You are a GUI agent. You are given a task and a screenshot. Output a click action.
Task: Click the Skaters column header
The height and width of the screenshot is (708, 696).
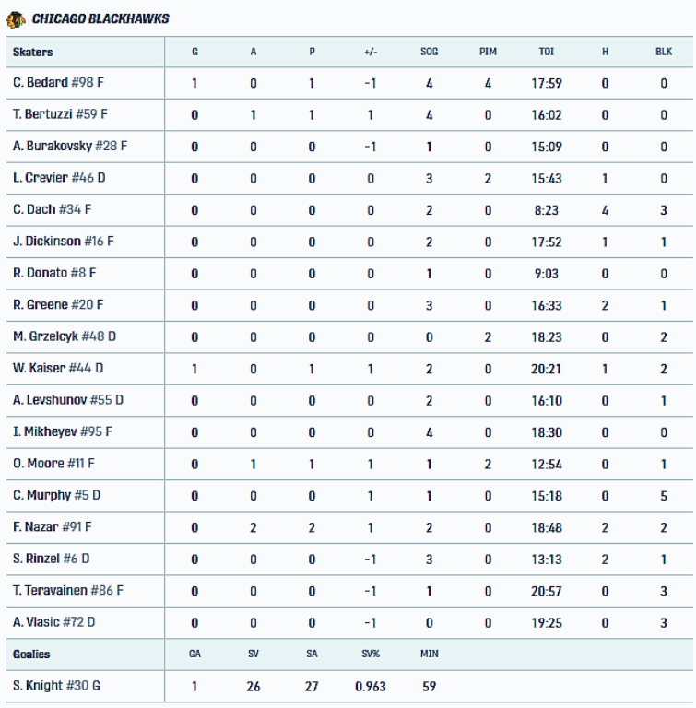pyautogui.click(x=33, y=52)
